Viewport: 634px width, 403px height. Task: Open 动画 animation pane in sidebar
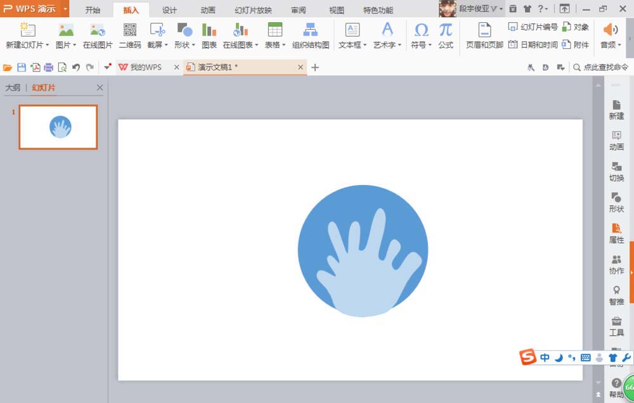(616, 141)
